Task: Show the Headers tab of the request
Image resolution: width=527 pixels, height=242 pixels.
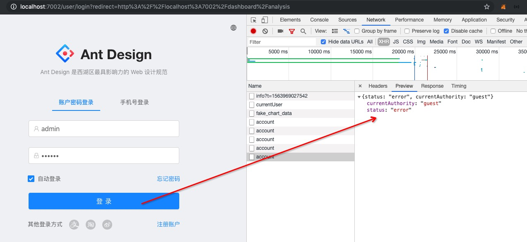Action: coord(378,86)
